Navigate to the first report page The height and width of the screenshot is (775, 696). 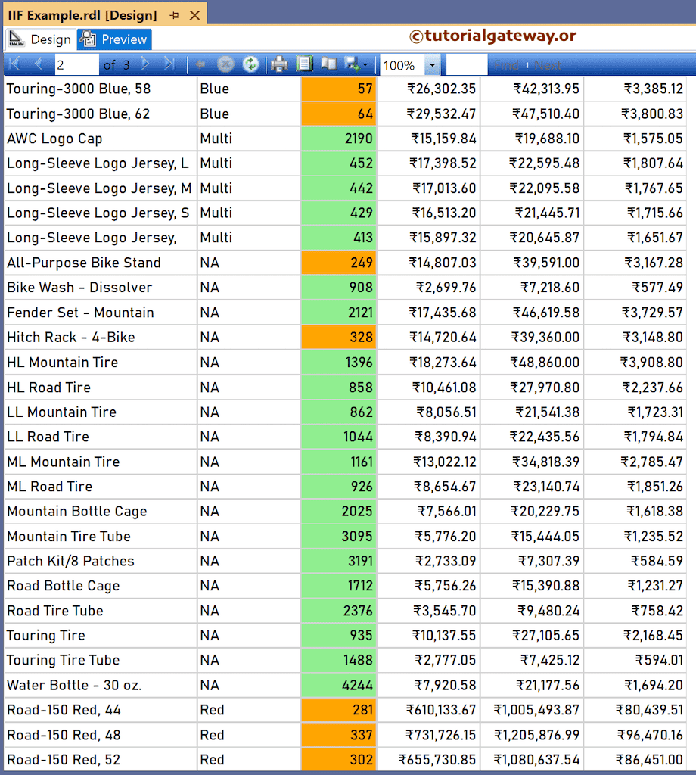click(x=13, y=64)
